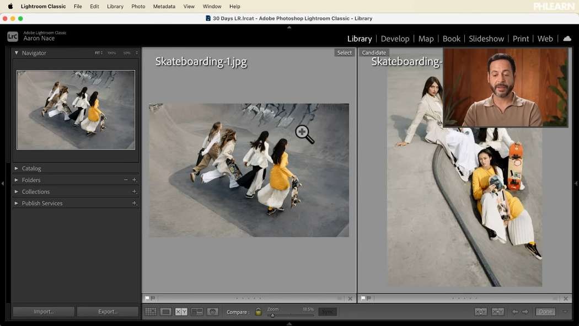
Task: Toggle the Link Focus lock icon
Action: coord(259,312)
